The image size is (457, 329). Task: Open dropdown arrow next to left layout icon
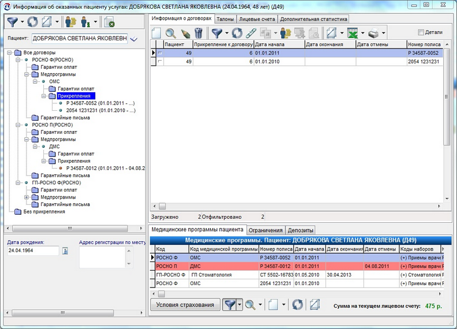[x=57, y=22]
